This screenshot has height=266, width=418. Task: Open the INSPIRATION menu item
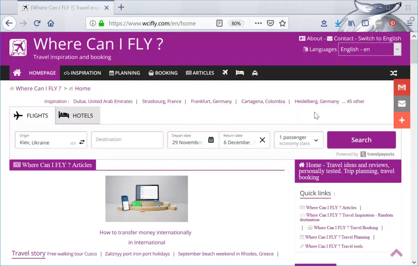83,73
